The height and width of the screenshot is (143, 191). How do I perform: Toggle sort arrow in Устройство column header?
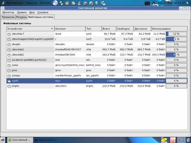52,29
